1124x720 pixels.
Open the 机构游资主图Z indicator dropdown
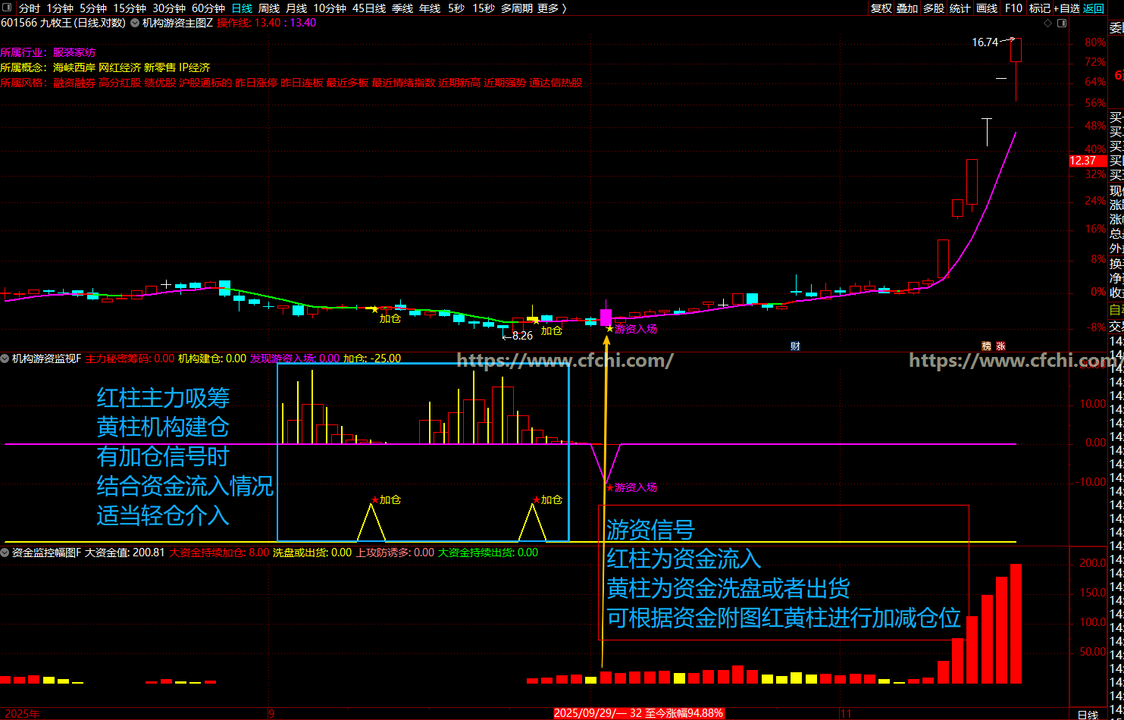[x=135, y=23]
